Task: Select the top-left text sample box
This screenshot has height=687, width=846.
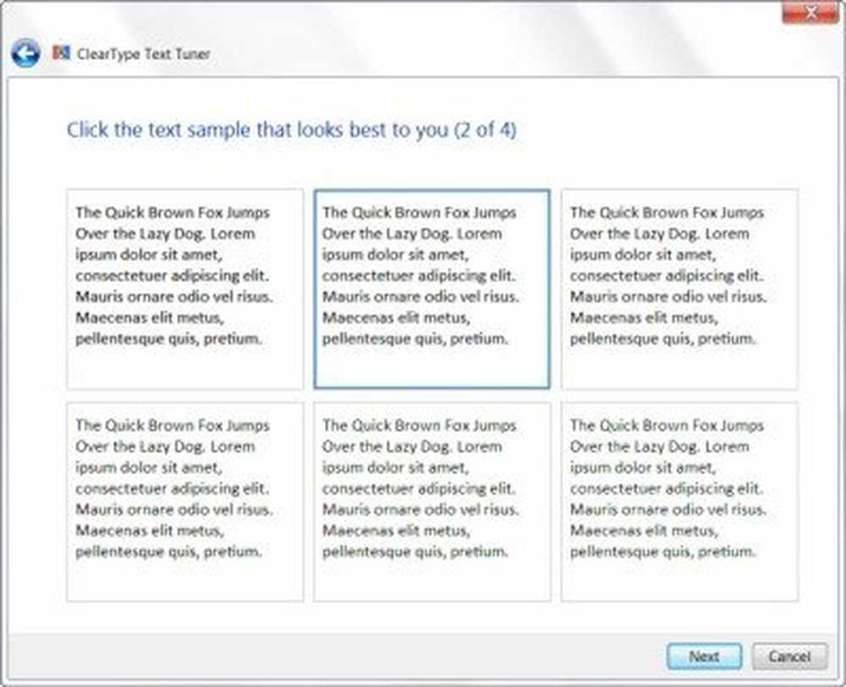Action: (x=185, y=289)
